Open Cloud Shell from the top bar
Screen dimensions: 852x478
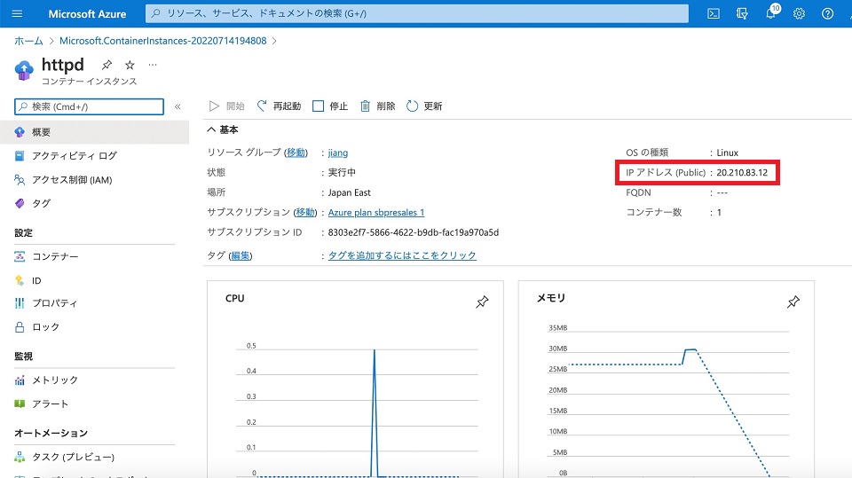(x=713, y=13)
